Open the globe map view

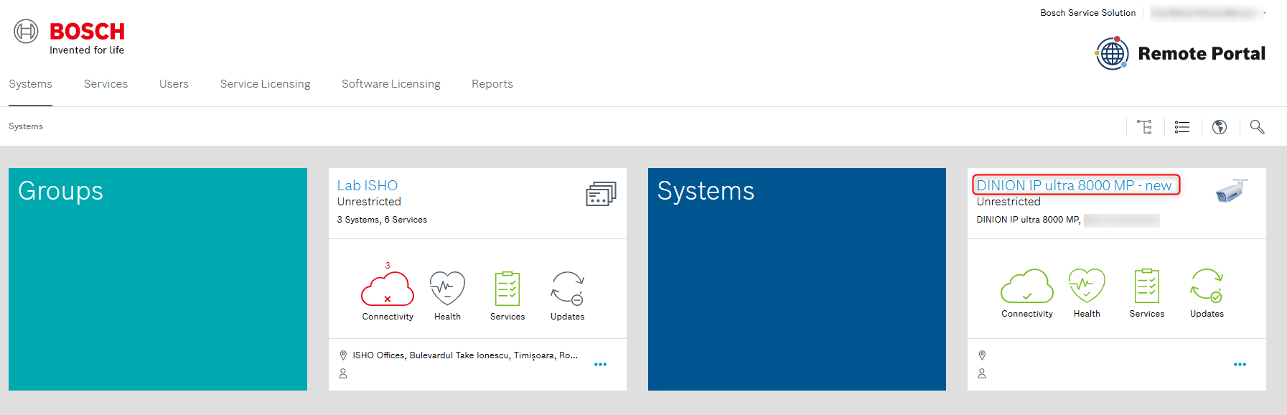click(x=1220, y=127)
